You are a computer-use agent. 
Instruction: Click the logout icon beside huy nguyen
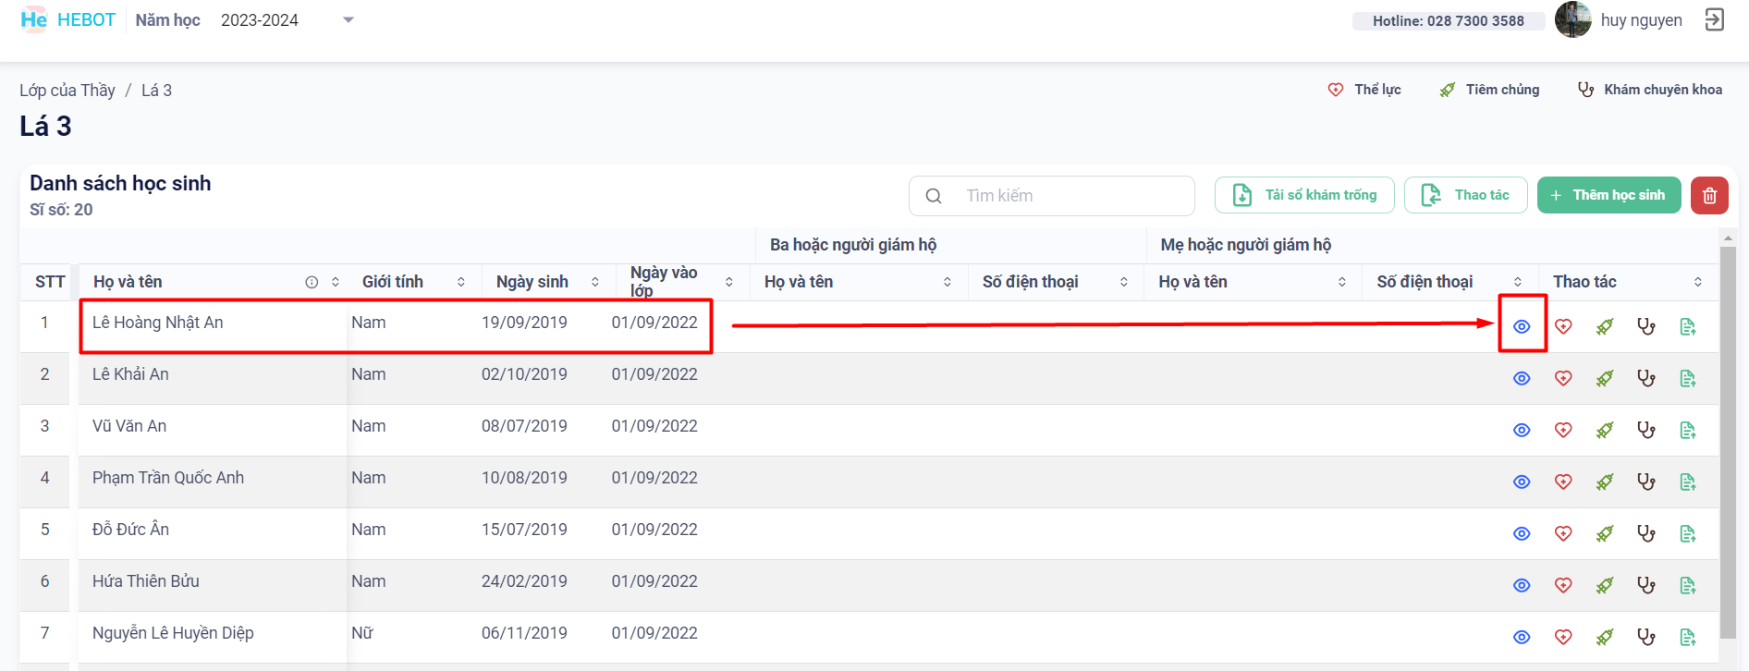point(1715,20)
